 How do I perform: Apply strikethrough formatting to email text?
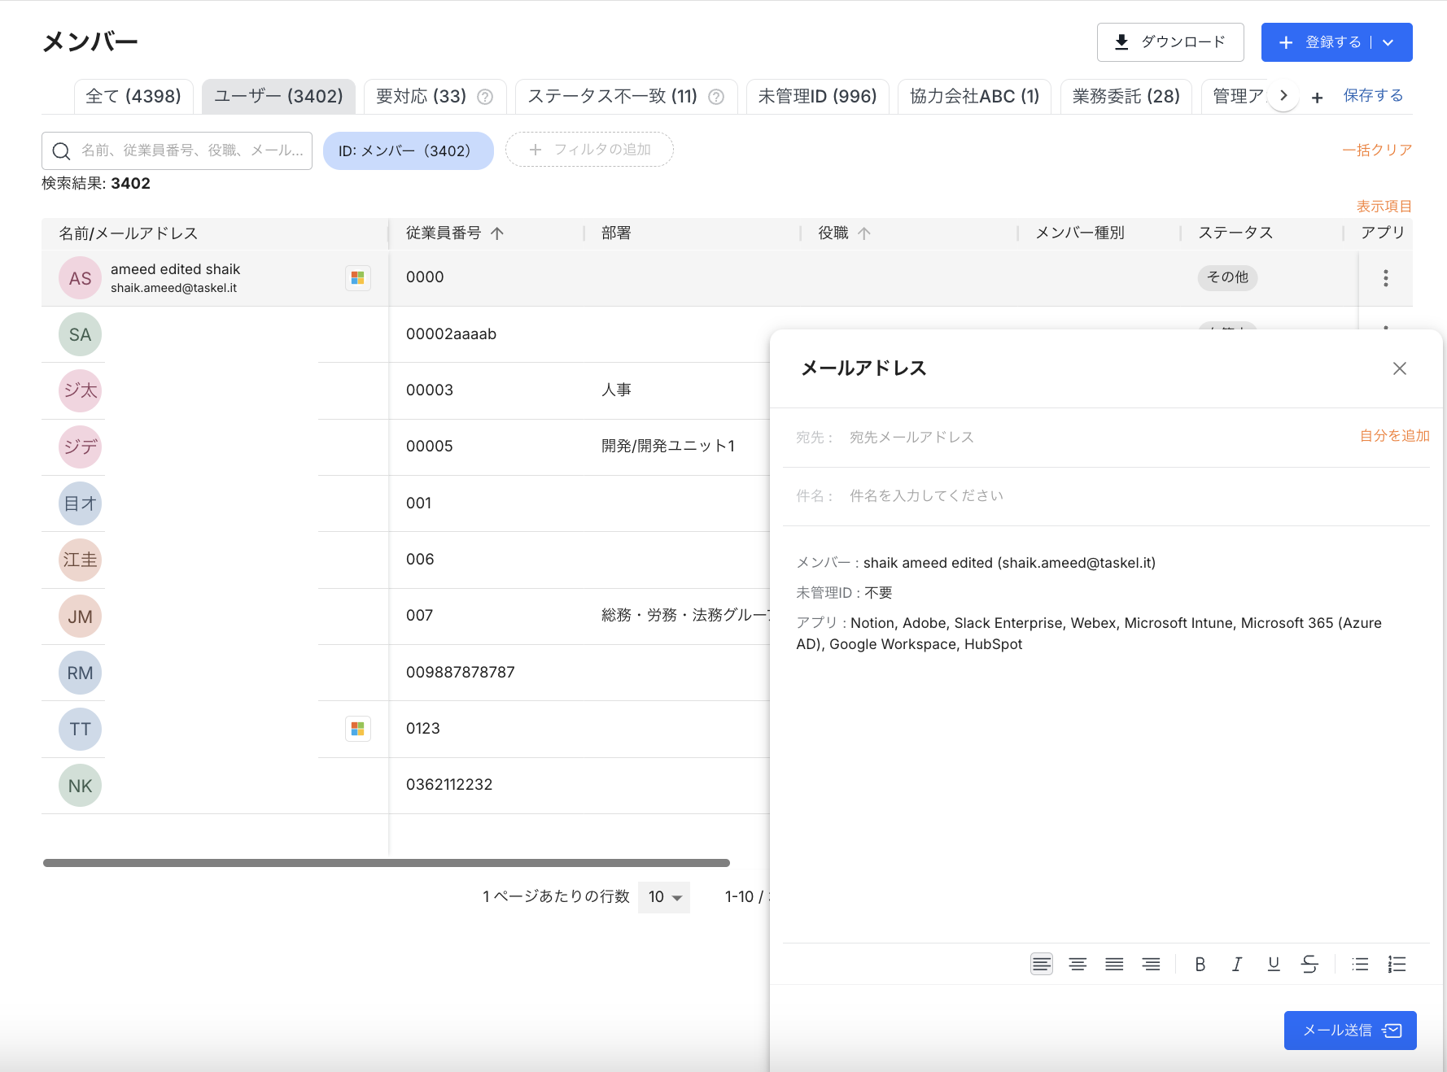coord(1309,965)
